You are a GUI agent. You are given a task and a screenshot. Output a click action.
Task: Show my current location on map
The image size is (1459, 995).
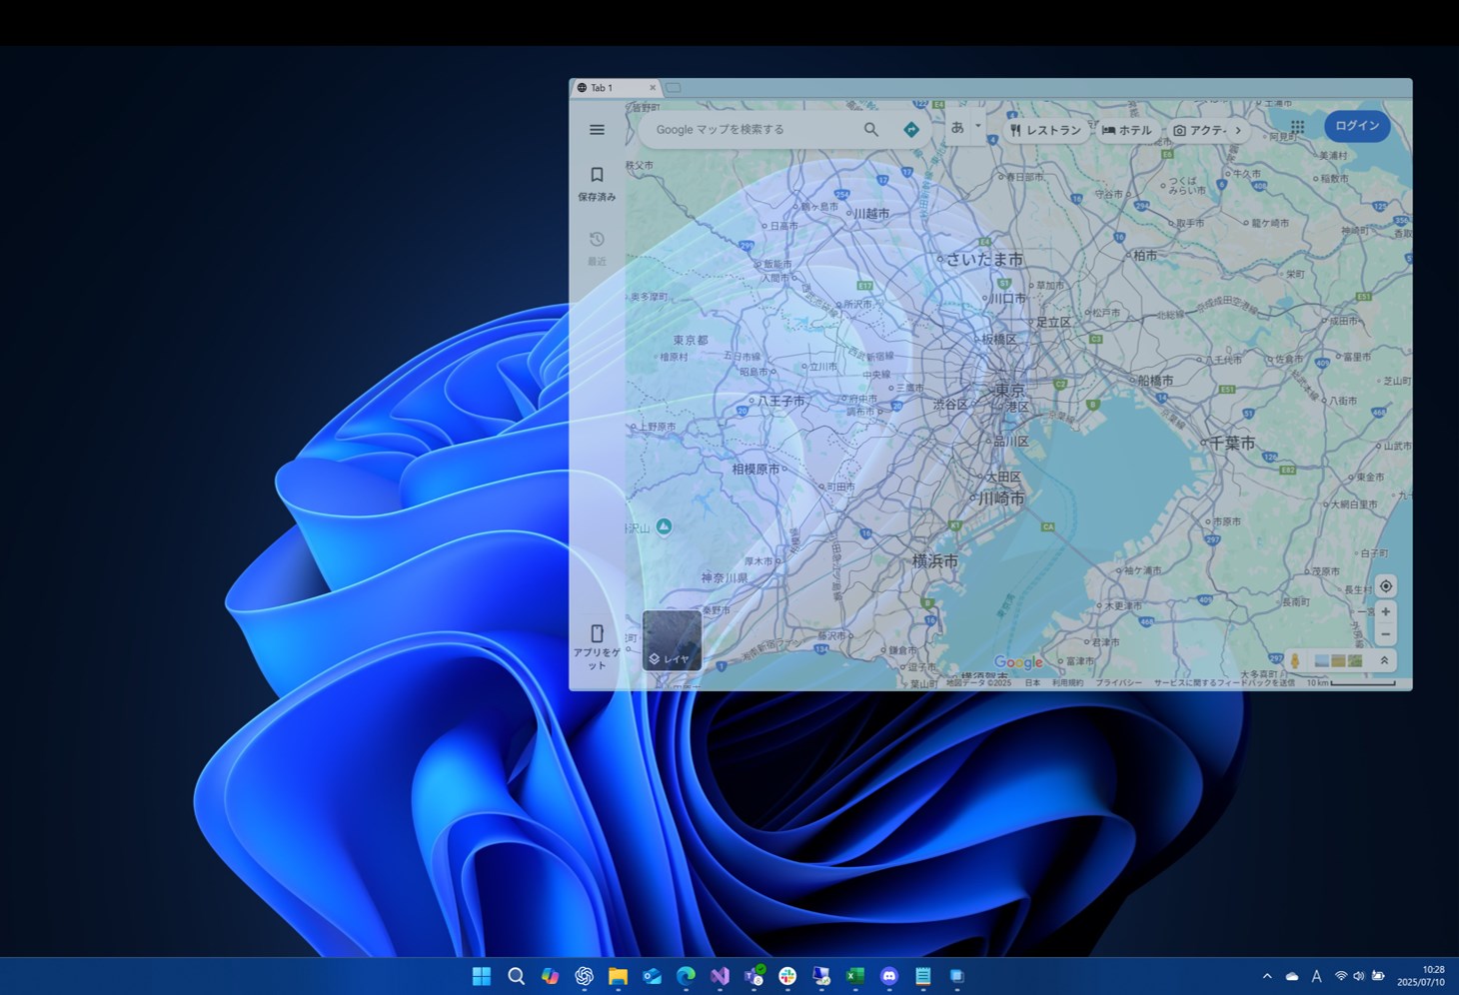[x=1385, y=586]
